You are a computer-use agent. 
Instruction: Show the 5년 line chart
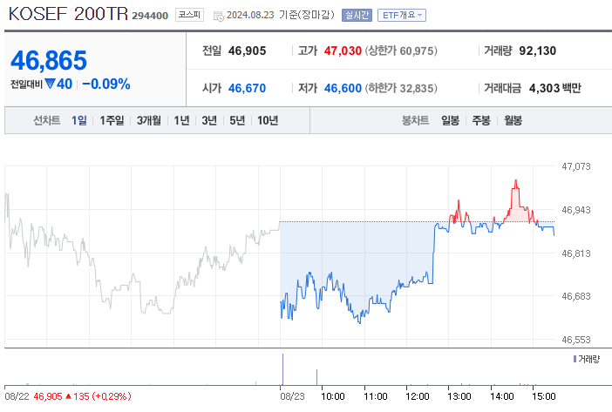(x=237, y=120)
